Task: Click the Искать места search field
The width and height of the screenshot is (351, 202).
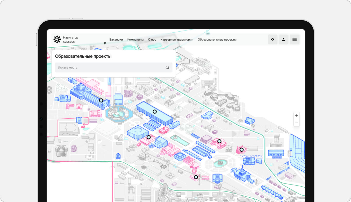Action: 113,68
